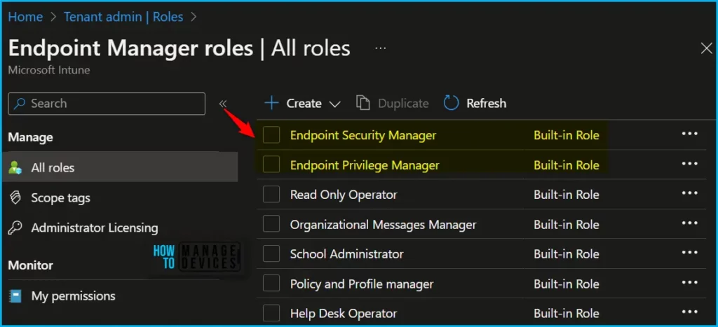Screen dimensions: 718x327
Task: Click the Create button label
Action: click(x=304, y=104)
